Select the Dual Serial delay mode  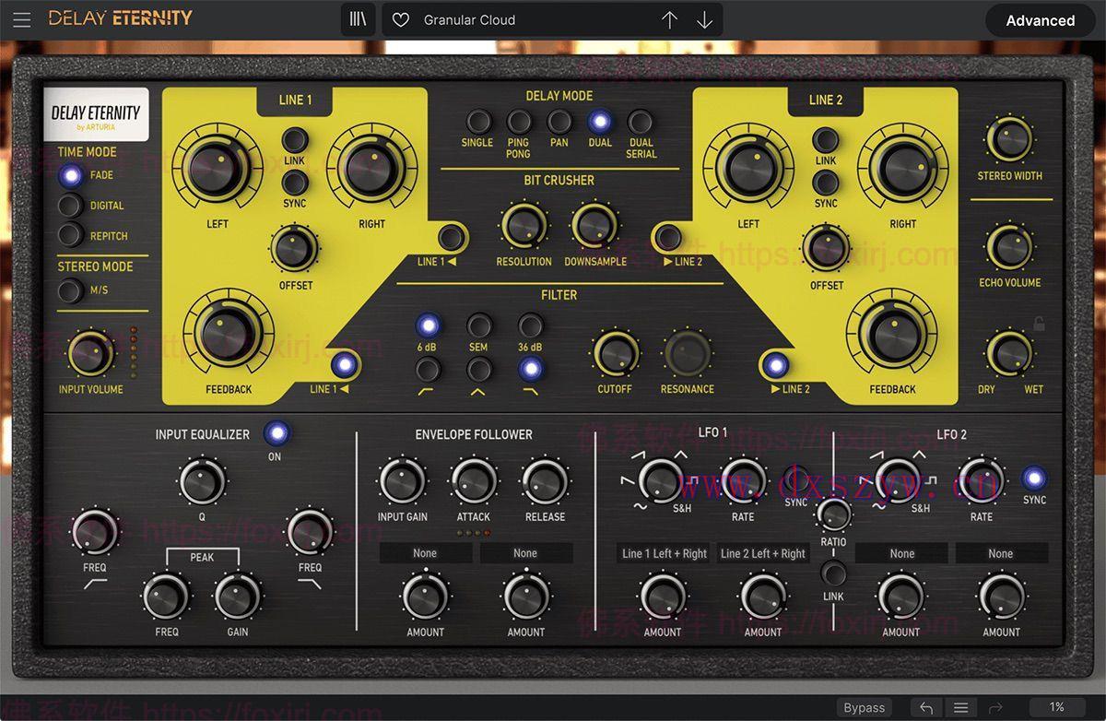tap(641, 122)
